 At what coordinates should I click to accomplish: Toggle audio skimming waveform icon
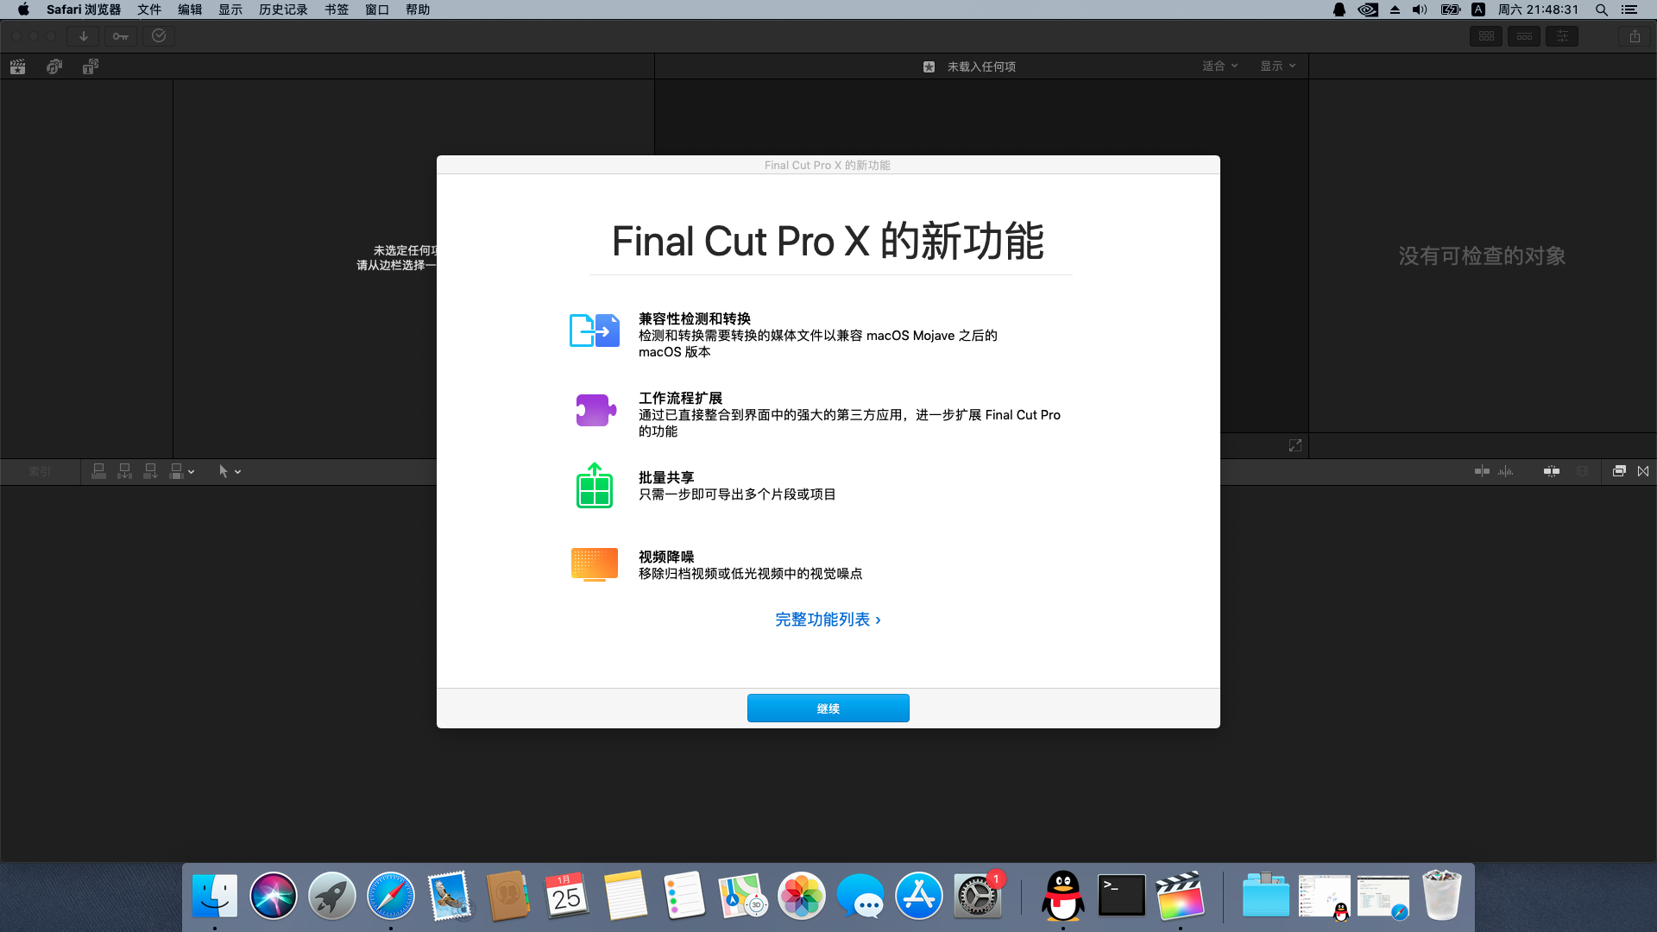(x=1506, y=471)
